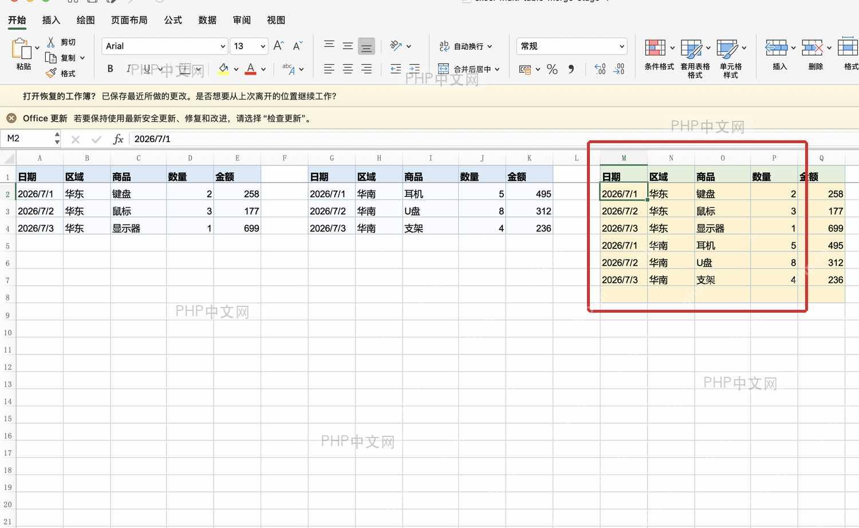Center text horizontally
The height and width of the screenshot is (528, 859).
pos(348,69)
